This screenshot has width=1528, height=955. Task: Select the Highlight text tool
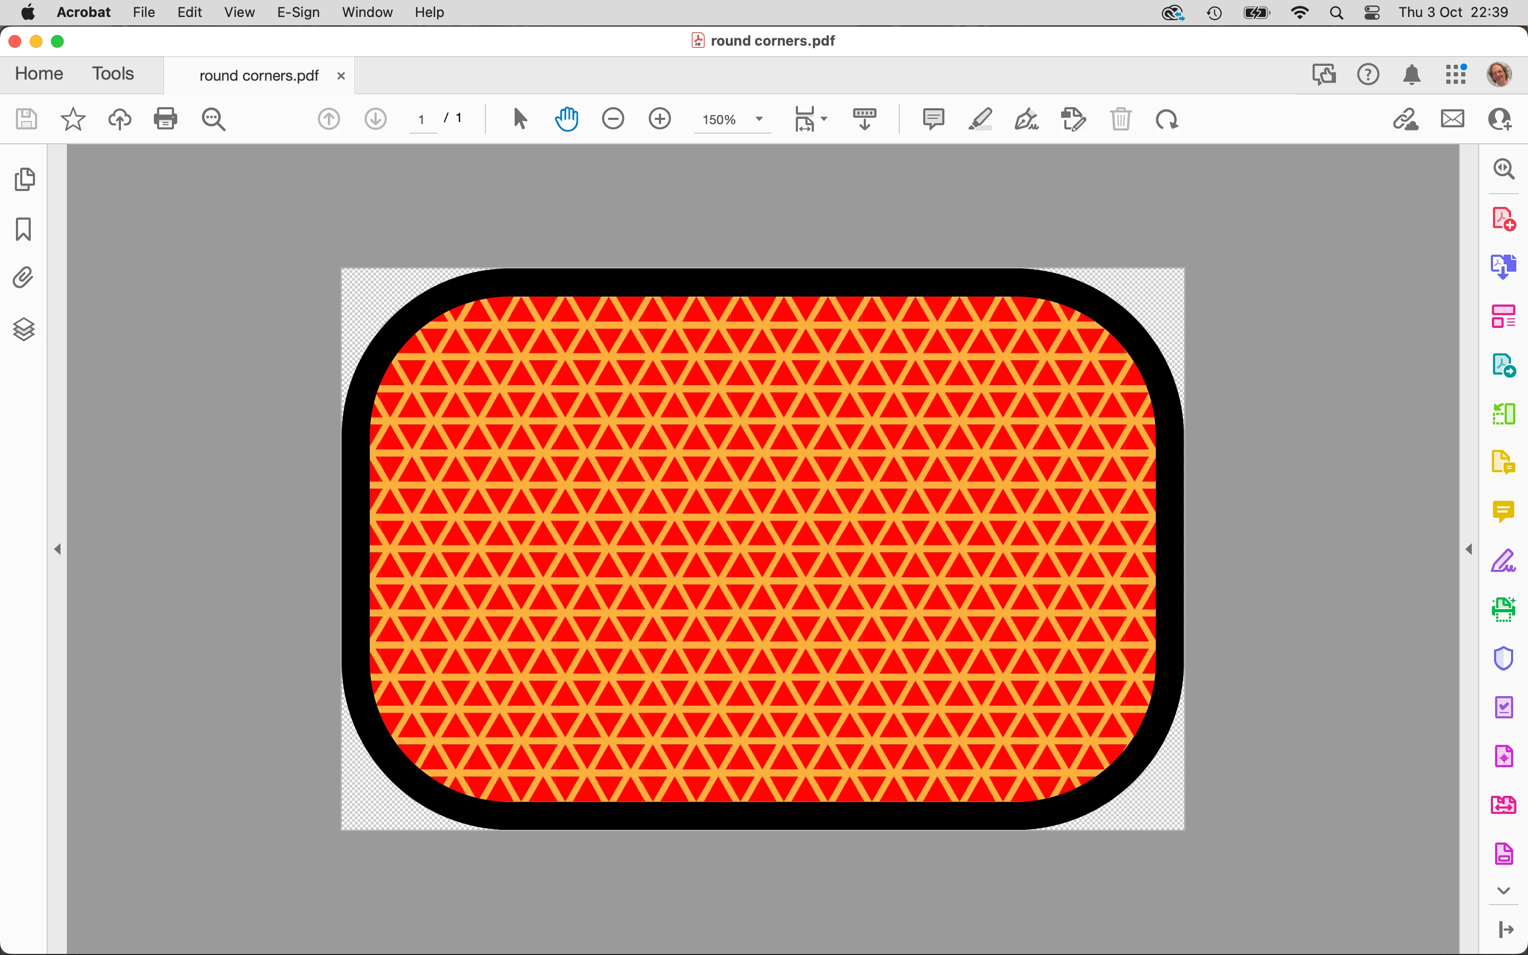tap(980, 119)
